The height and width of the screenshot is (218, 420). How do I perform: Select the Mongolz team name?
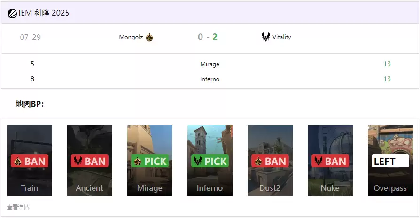pos(131,37)
